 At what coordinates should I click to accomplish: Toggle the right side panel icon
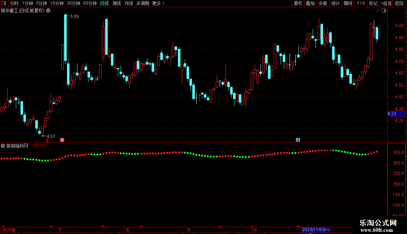tap(384, 11)
